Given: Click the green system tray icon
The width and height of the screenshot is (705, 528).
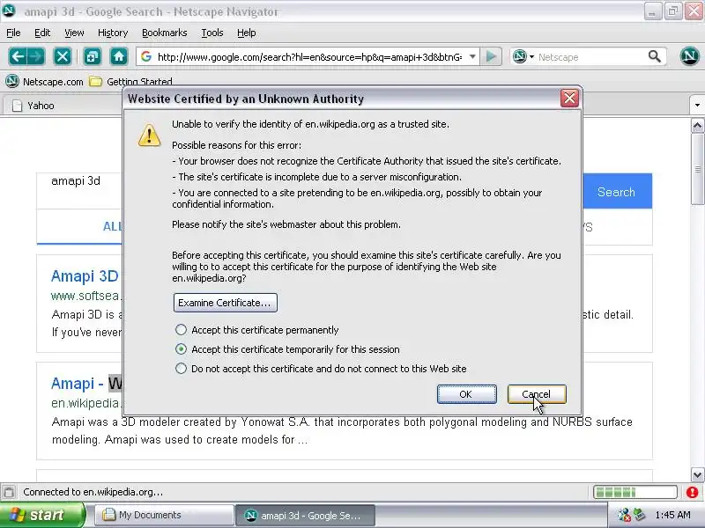Looking at the screenshot, I should pos(638,515).
